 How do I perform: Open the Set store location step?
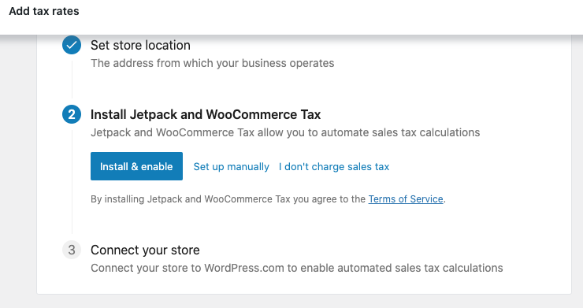140,46
